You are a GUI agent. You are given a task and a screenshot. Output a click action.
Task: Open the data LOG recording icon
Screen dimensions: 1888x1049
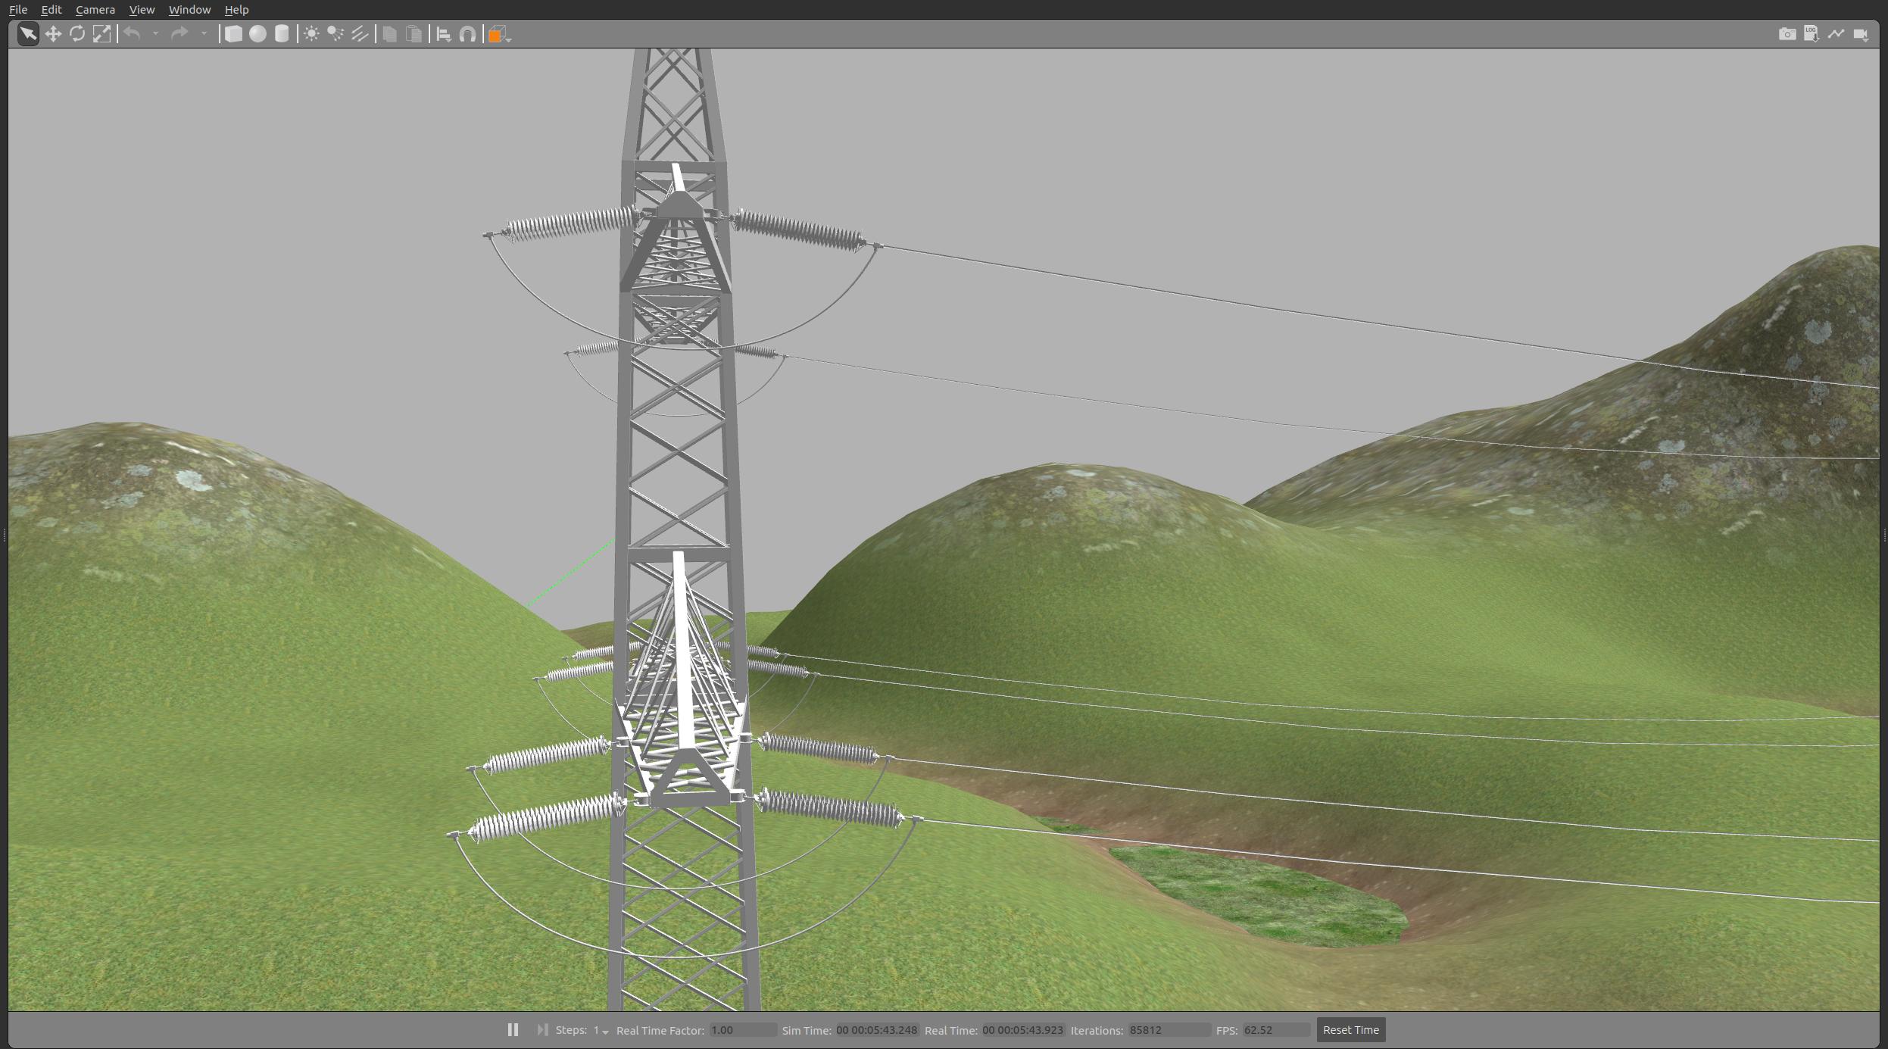click(1812, 34)
